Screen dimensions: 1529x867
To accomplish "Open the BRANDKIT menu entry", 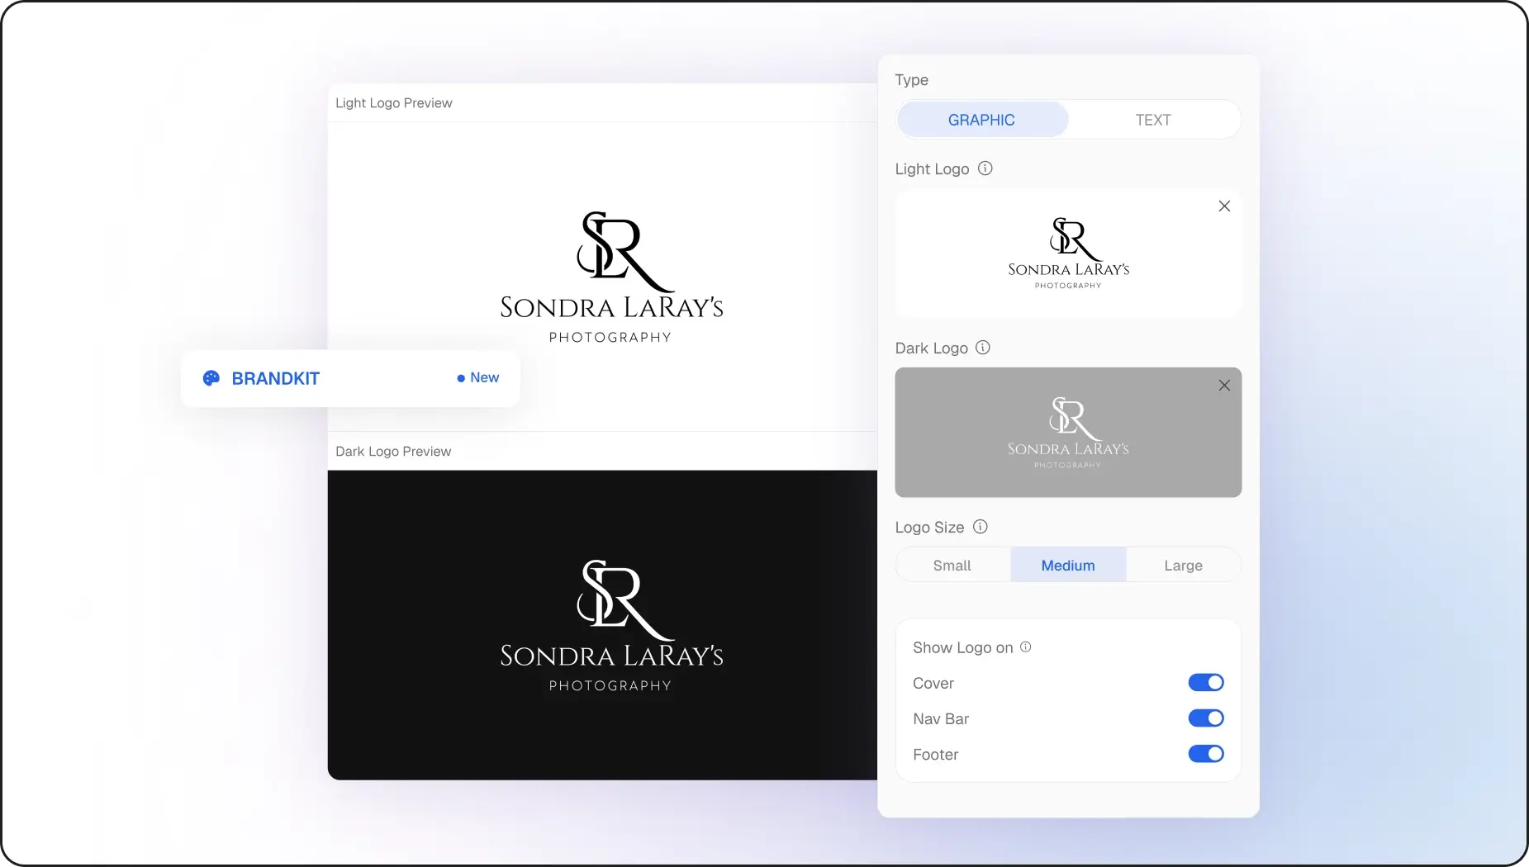I will click(350, 378).
